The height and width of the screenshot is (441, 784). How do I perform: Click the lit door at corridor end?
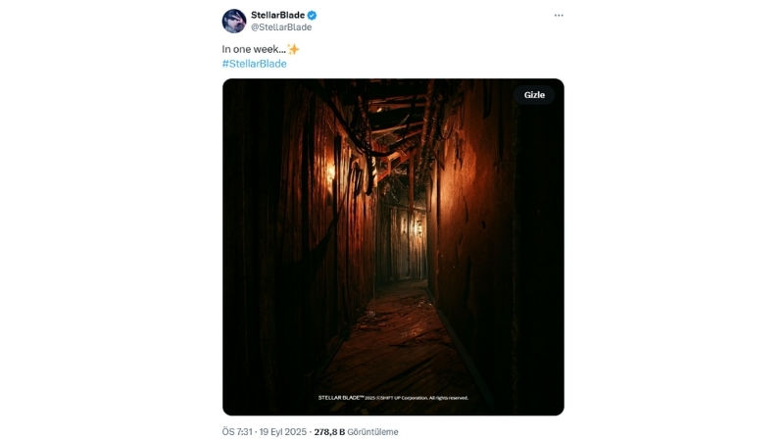[x=404, y=244]
